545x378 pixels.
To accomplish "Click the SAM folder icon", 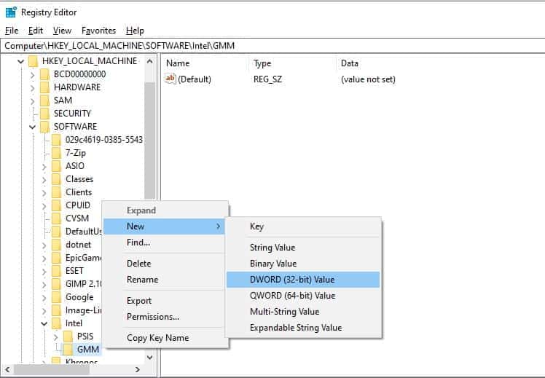I will (44, 101).
